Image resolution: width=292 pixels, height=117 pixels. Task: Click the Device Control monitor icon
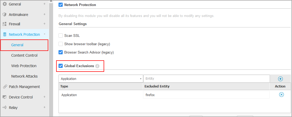coord(5,97)
